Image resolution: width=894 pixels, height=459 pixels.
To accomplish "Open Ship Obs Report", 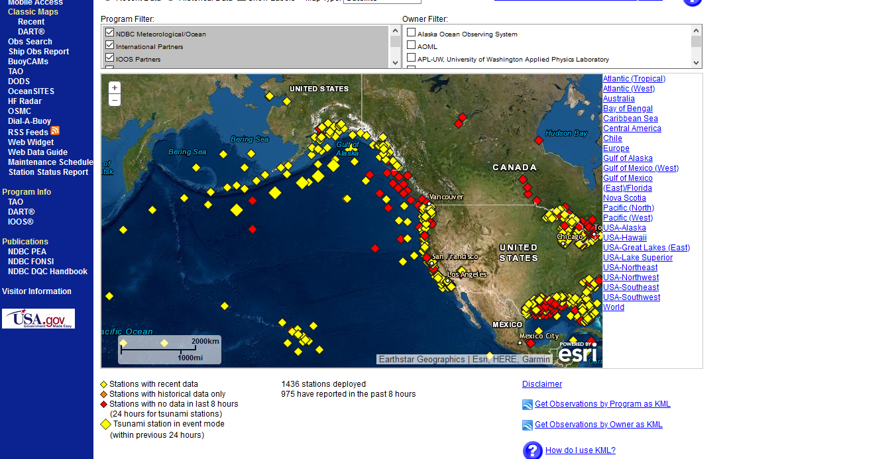I will (38, 52).
